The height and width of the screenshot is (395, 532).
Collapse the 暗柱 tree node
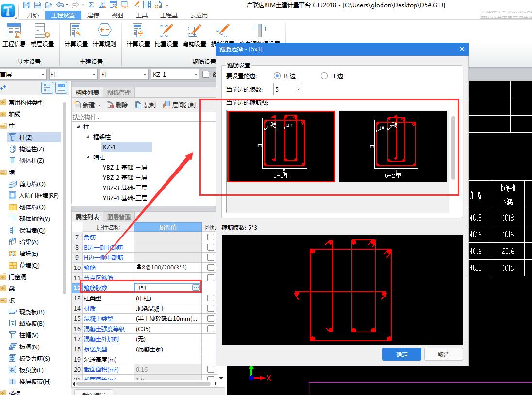[88, 157]
